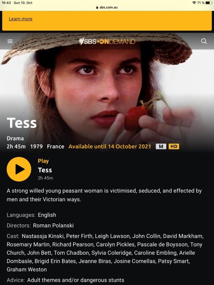Tap the lock icon beside sbs.com.au
The height and width of the screenshot is (285, 214).
tap(97, 8)
